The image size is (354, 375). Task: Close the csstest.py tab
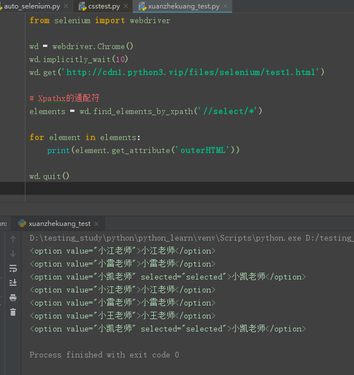coord(127,6)
